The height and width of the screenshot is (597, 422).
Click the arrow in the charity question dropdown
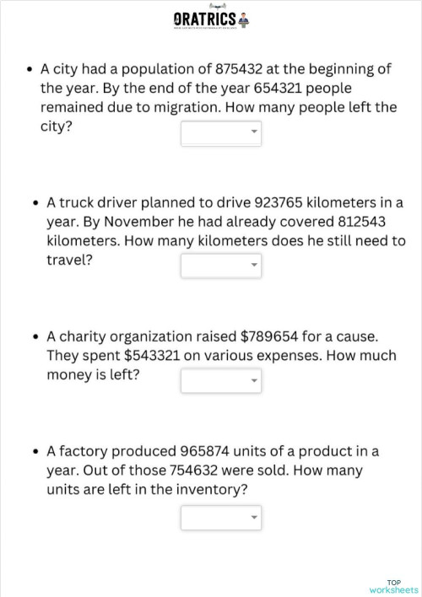[x=254, y=380]
